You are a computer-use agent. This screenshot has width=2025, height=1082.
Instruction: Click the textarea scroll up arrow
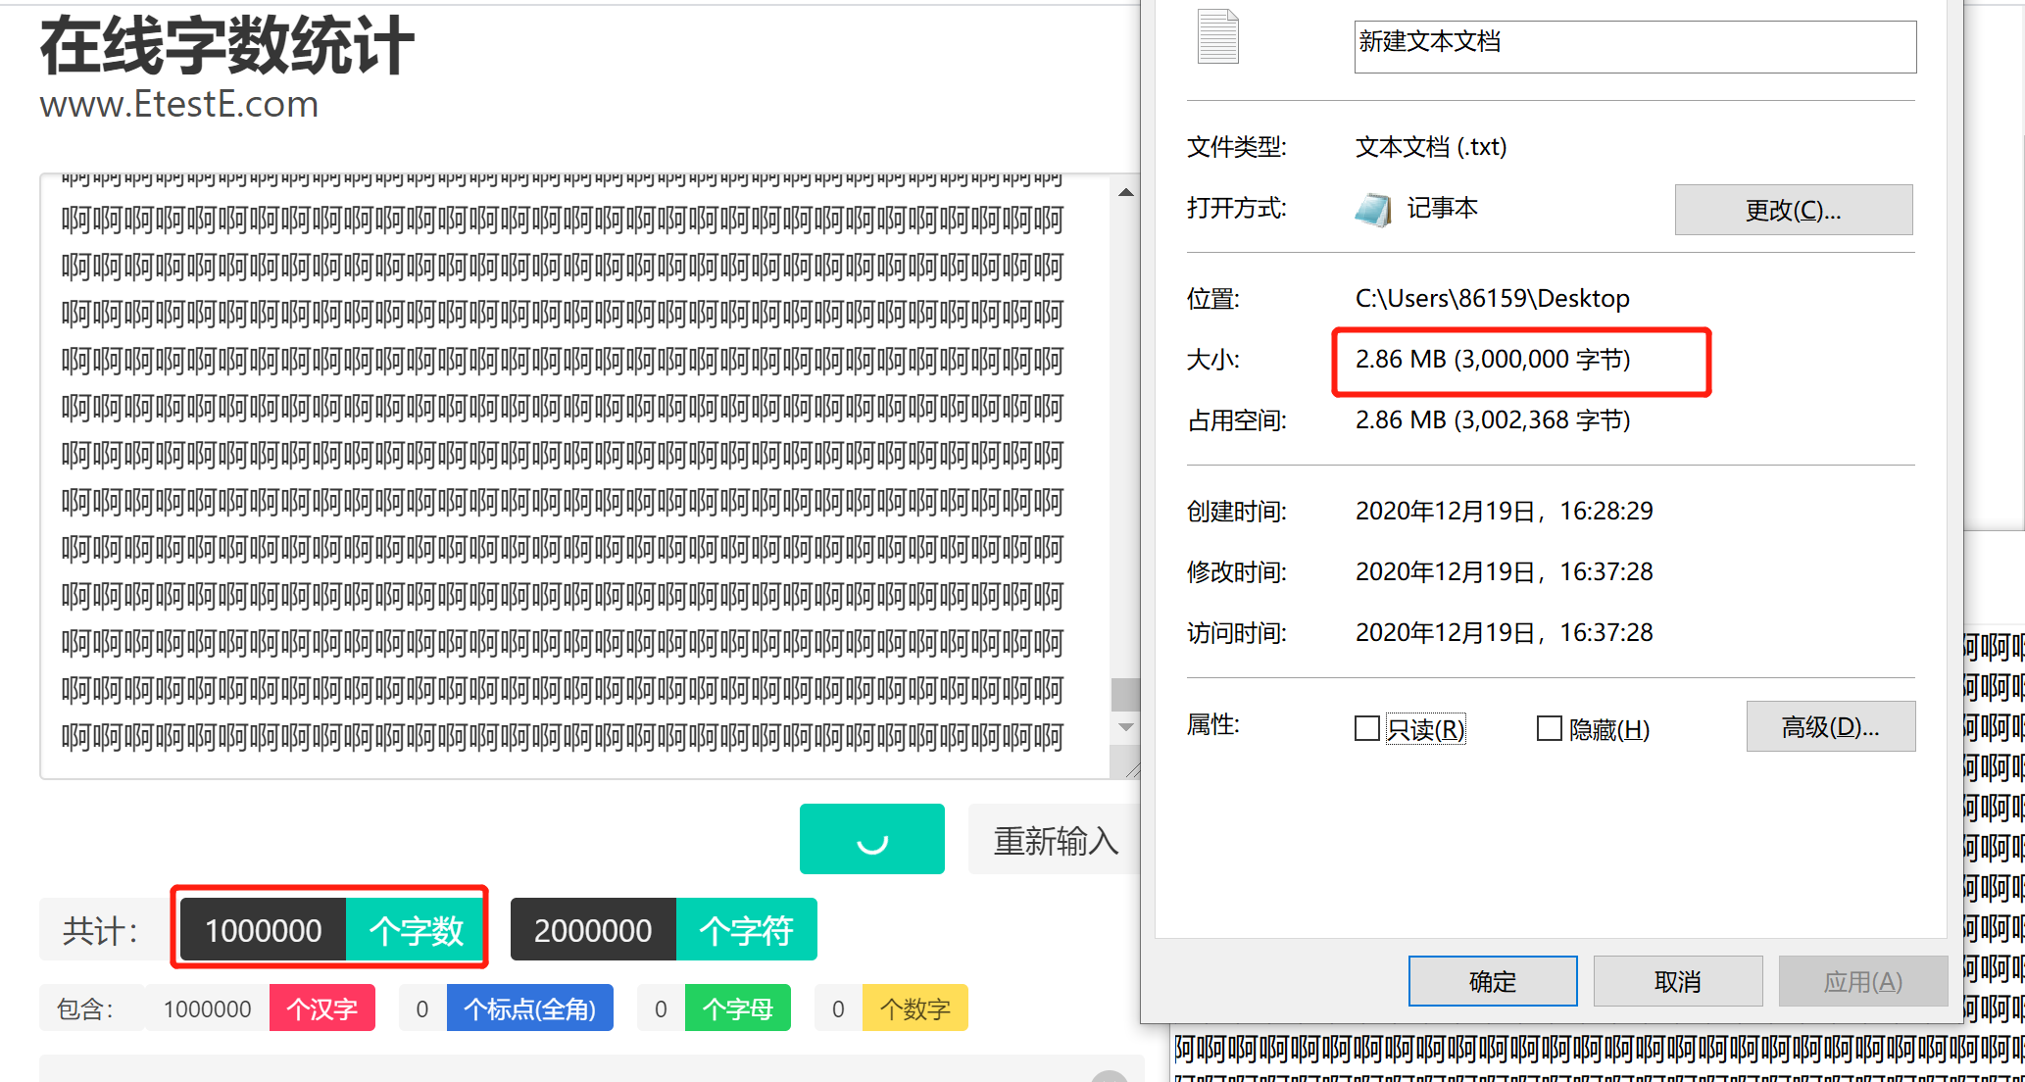[x=1126, y=193]
